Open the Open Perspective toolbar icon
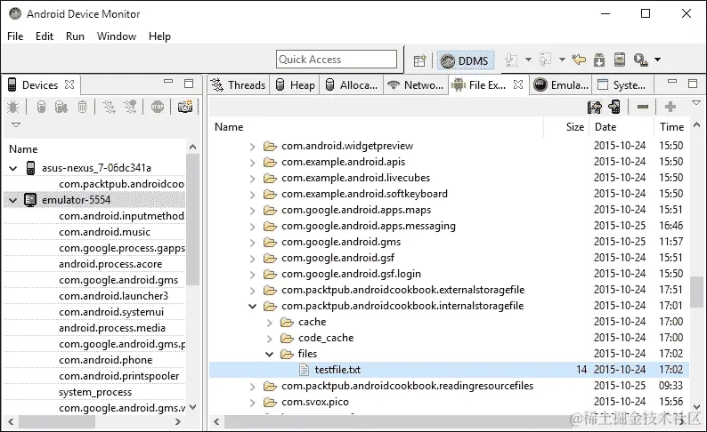 click(419, 60)
